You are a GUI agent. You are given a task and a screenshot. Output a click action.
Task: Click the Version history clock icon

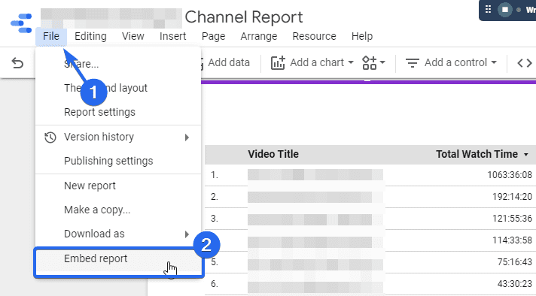[x=50, y=137]
